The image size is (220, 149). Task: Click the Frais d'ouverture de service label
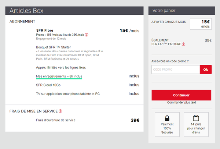56,120
